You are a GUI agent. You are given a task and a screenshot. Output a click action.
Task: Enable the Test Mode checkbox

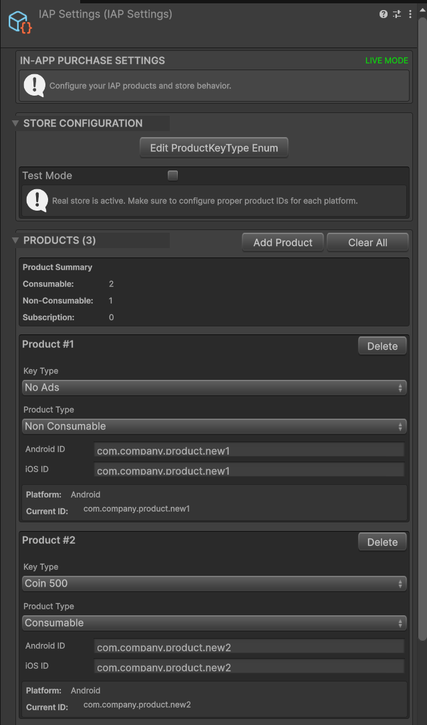(x=172, y=175)
